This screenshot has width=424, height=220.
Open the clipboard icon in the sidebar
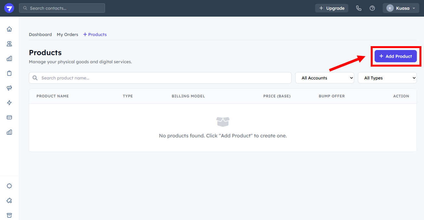(9, 73)
